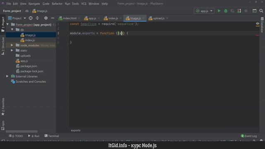This screenshot has width=265, height=149.
Task: Click the Project panel horizontal scrollbar
Action: point(22,131)
